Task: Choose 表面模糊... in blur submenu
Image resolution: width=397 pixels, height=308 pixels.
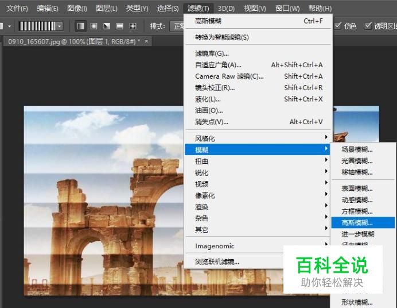Action: [x=363, y=188]
